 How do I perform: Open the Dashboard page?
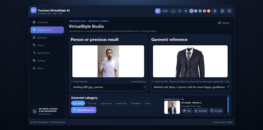click(47, 22)
